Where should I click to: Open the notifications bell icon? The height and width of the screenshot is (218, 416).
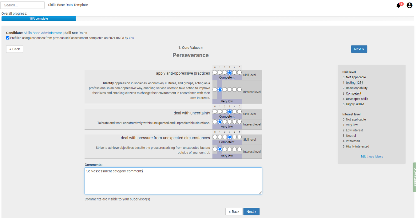(x=398, y=5)
